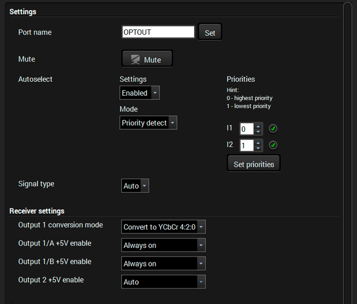
Task: Open Output 1/B +5V enable dropdown
Action: tap(163, 264)
